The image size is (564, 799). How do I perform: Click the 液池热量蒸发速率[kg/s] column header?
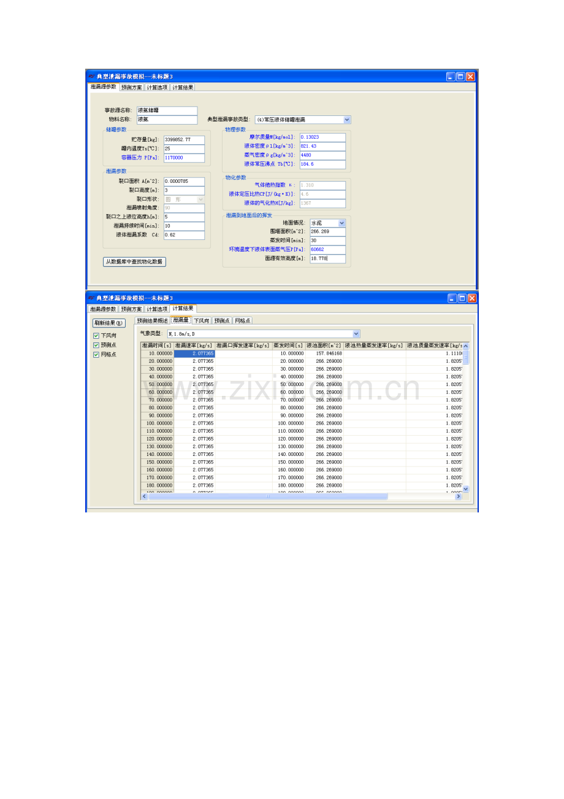tap(375, 345)
